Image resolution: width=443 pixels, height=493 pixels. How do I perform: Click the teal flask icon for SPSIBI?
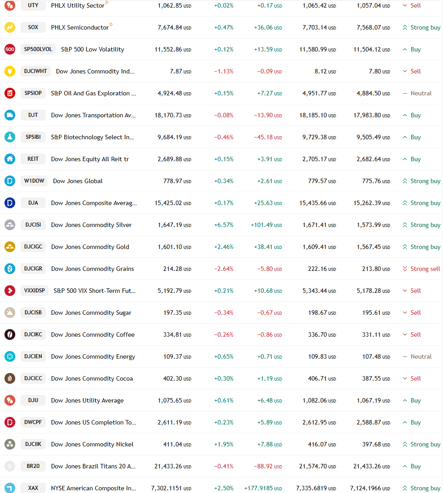[10, 137]
